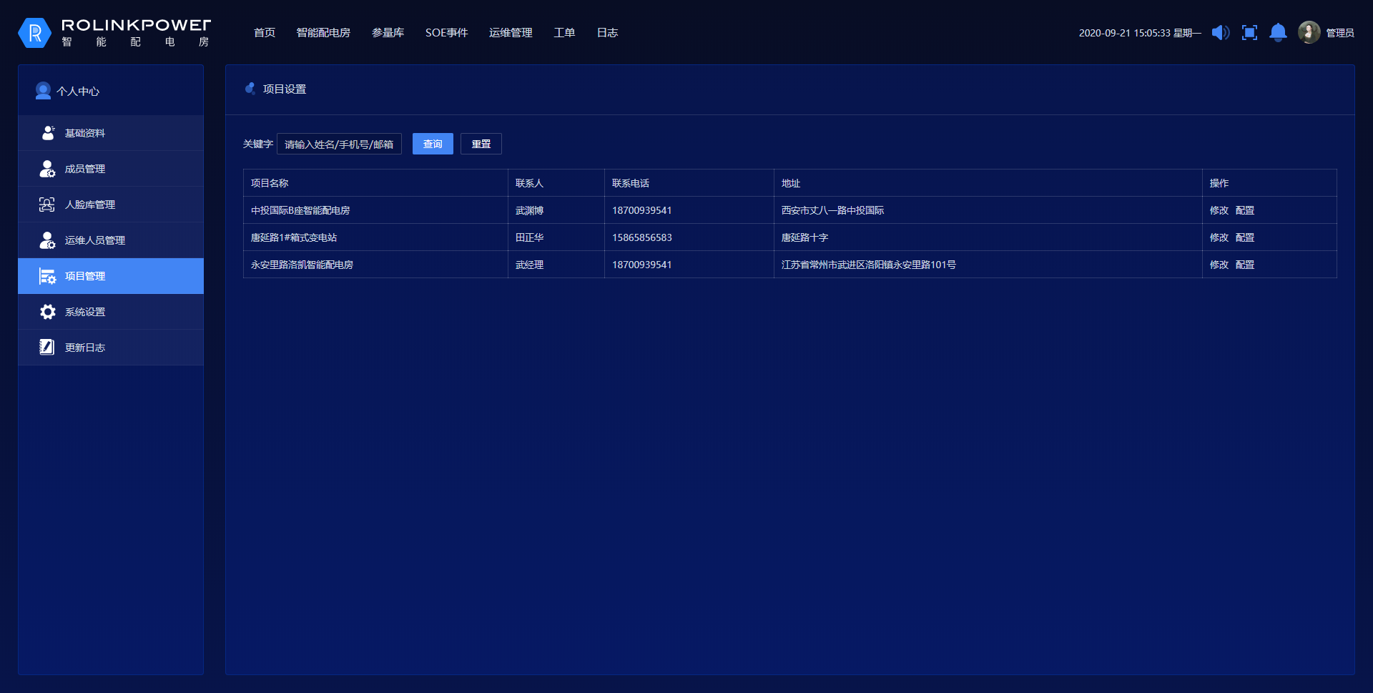Image resolution: width=1373 pixels, height=693 pixels.
Task: Select 人脸库管理 in the sidebar
Action: [x=111, y=205]
